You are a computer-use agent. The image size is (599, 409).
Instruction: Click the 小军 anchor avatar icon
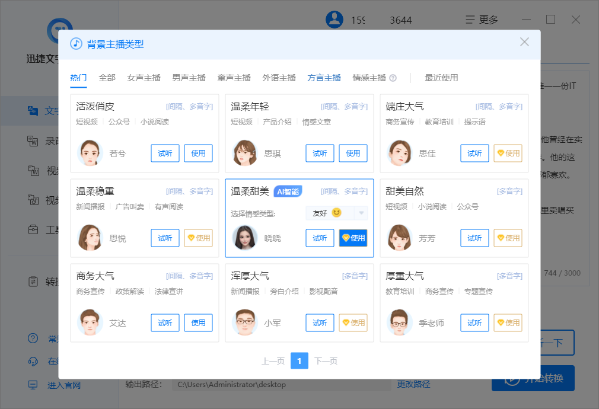pyautogui.click(x=245, y=322)
